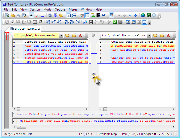Toggle show differing lines red not-equal button

(x=37, y=15)
